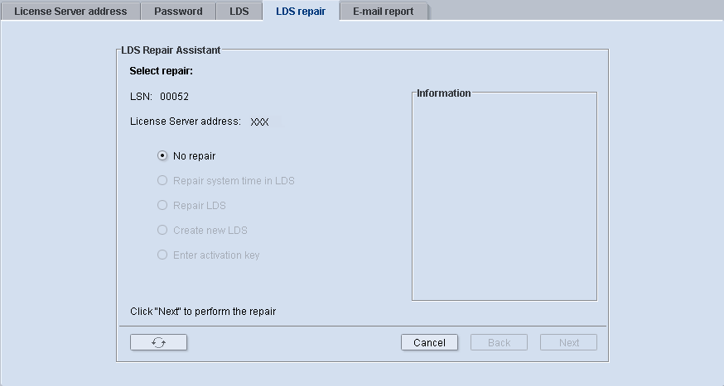Open the License Server address tab

tap(70, 12)
